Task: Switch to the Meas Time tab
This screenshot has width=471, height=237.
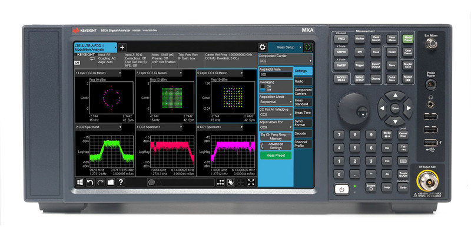Action: (x=303, y=113)
